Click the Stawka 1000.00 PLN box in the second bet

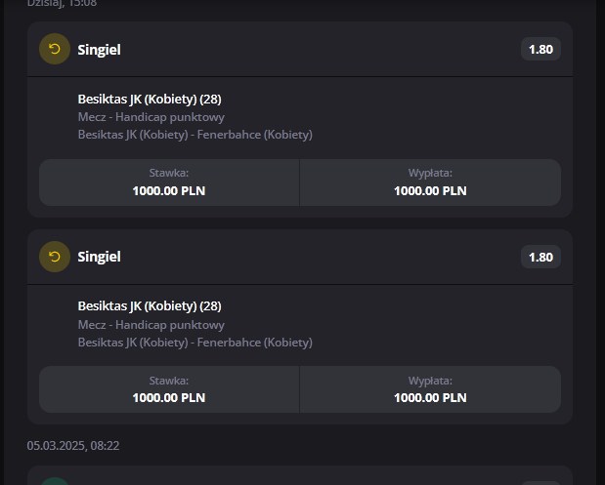point(169,389)
